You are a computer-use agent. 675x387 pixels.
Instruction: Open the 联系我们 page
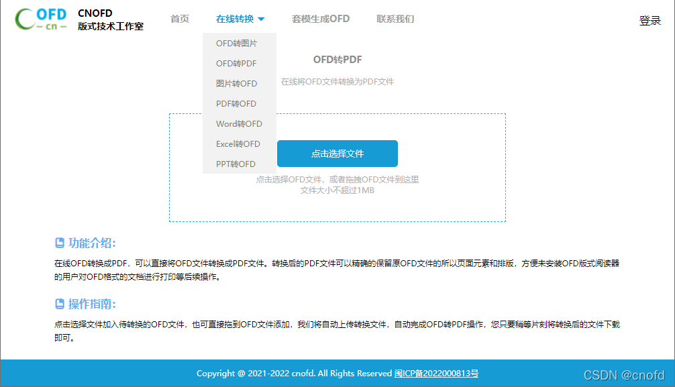(395, 19)
